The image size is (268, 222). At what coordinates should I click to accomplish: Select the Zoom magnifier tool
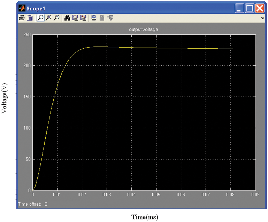click(x=41, y=18)
